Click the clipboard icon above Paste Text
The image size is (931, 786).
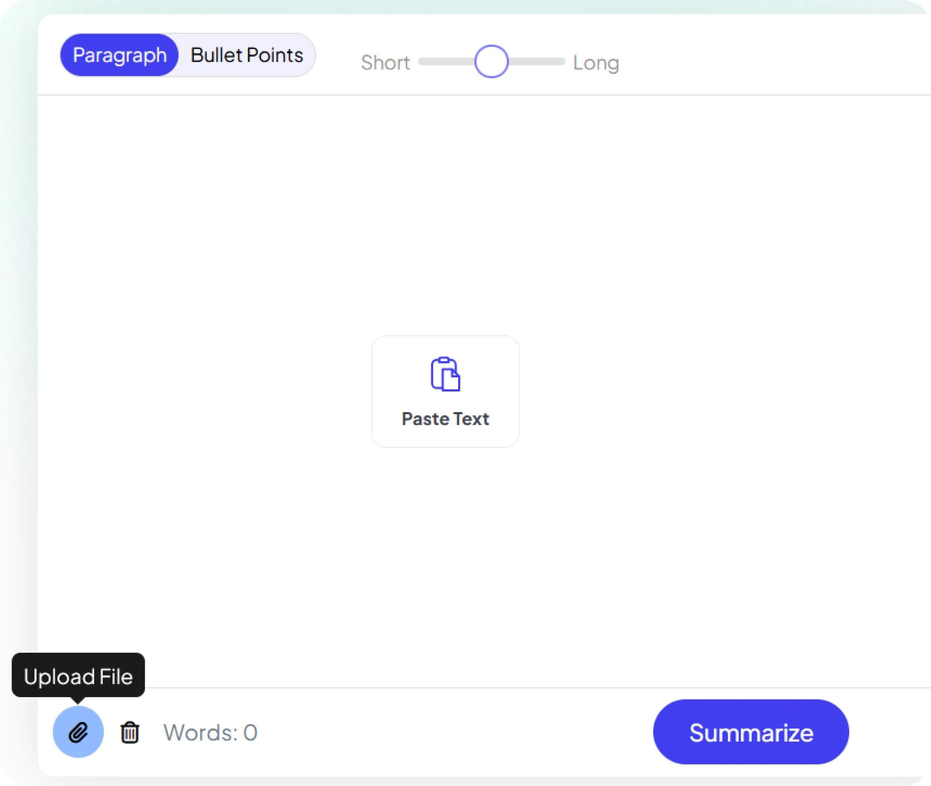pos(445,374)
